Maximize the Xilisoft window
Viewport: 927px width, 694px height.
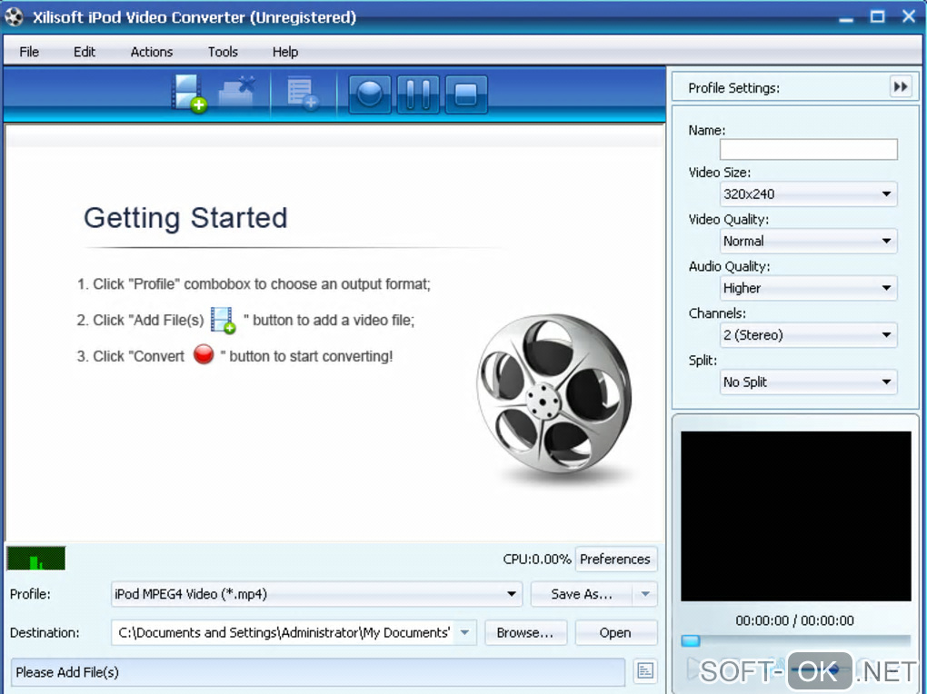click(x=877, y=16)
